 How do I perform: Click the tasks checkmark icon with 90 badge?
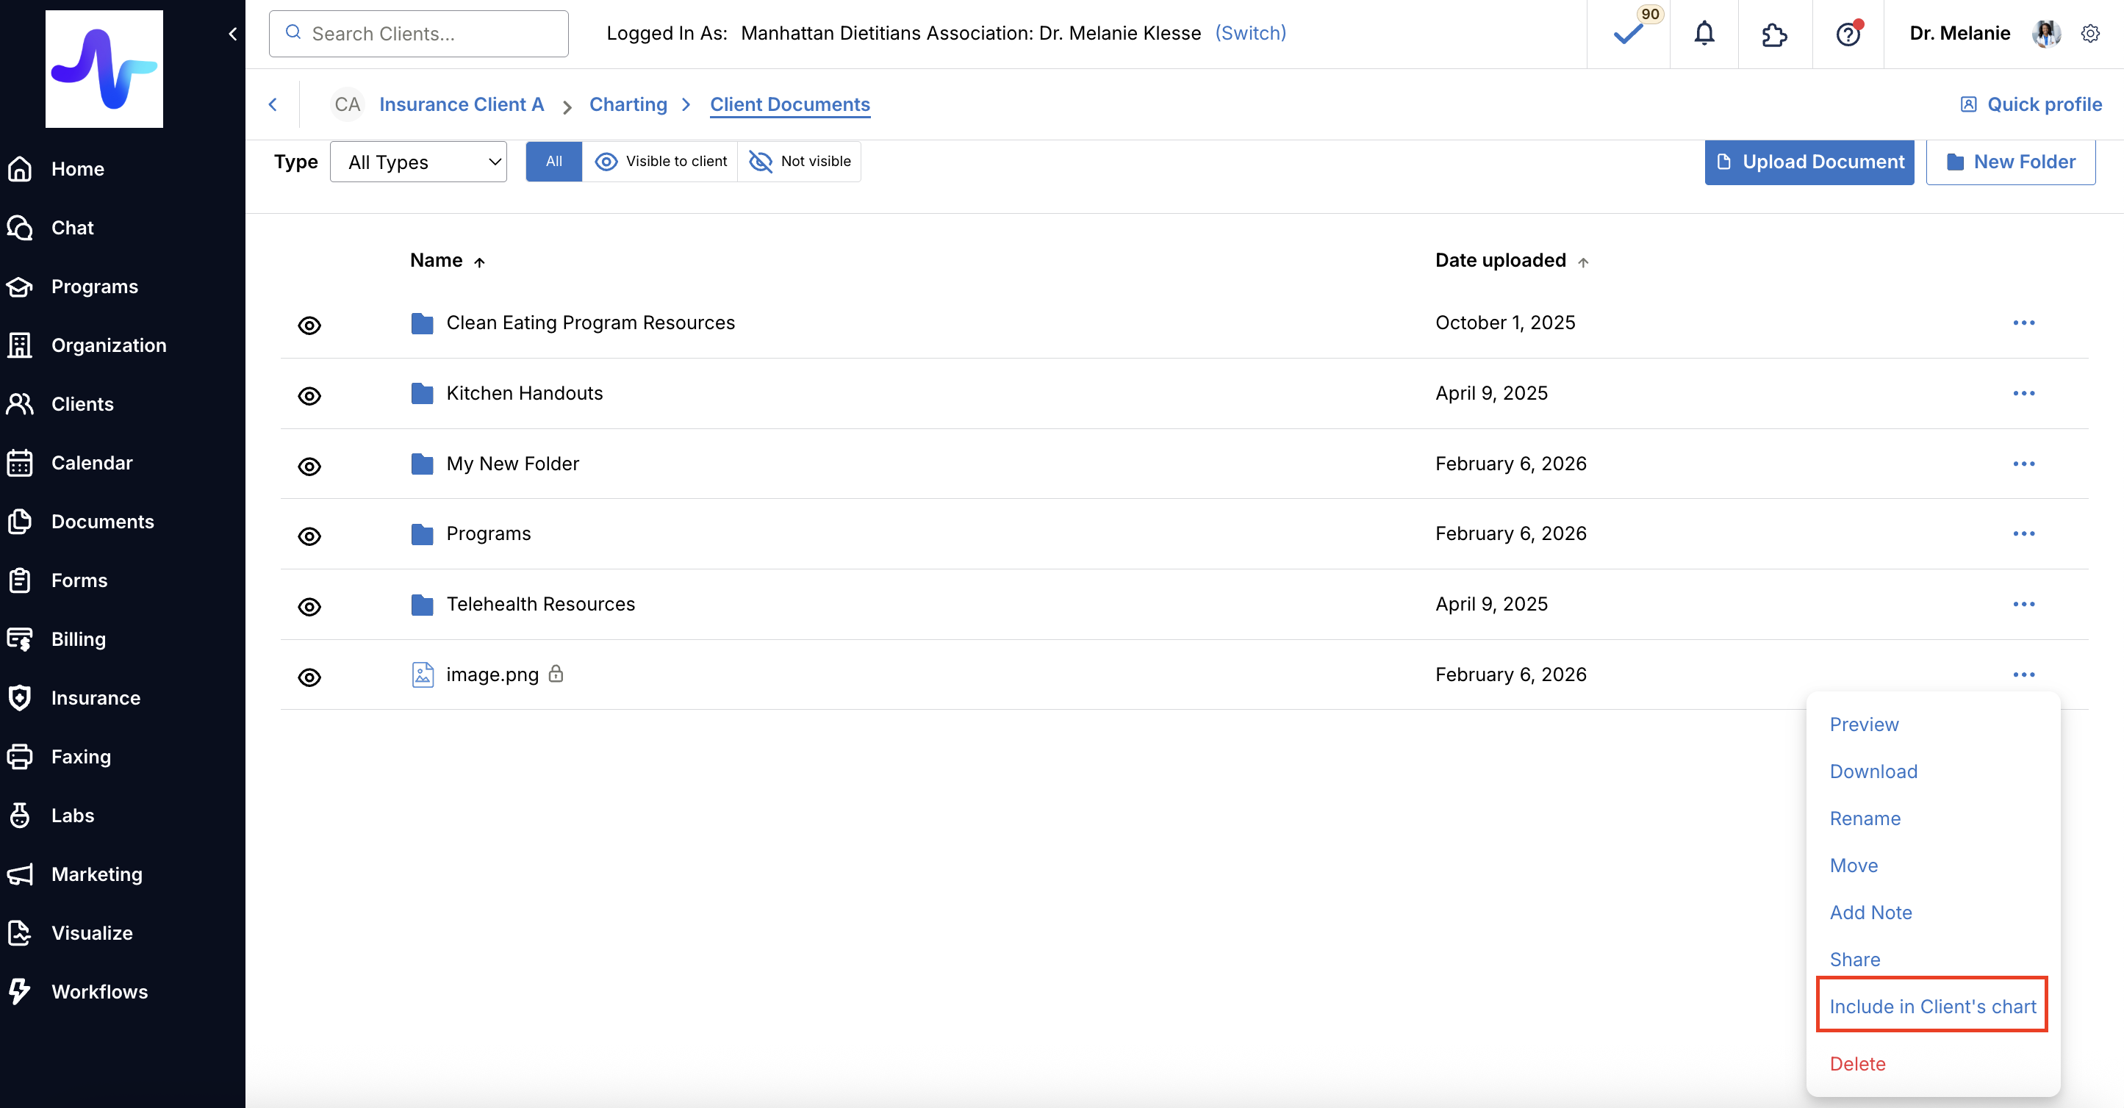pyautogui.click(x=1629, y=34)
